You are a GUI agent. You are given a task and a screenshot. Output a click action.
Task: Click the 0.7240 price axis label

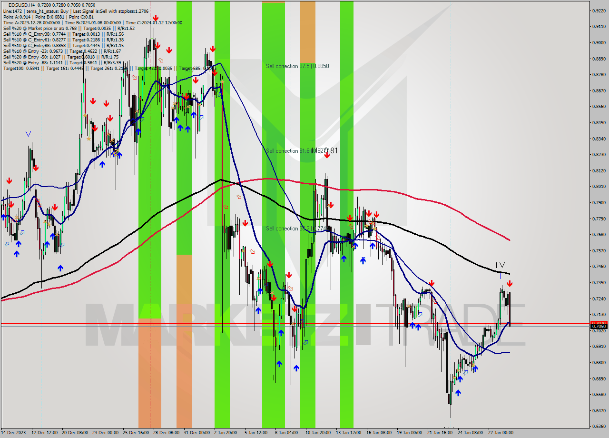click(599, 299)
